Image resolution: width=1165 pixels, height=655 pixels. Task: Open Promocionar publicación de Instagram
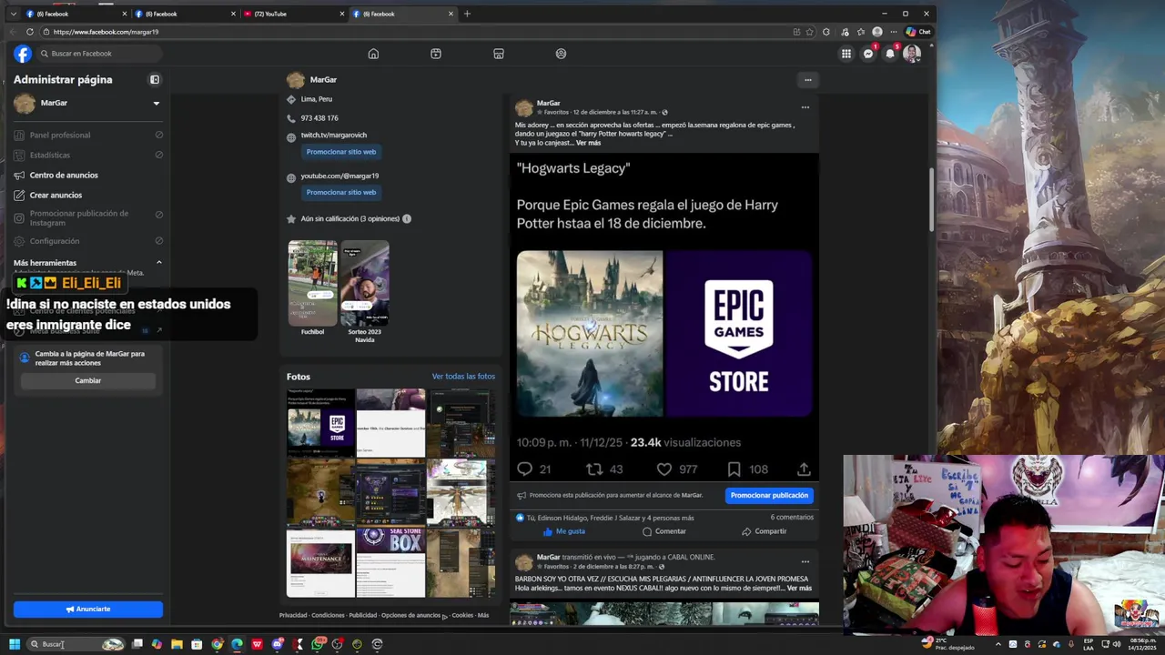pos(79,218)
